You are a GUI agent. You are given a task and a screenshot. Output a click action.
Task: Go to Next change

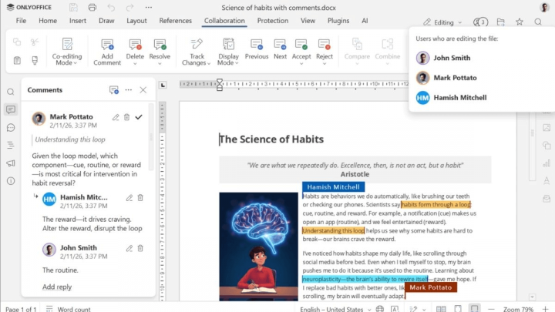click(x=280, y=49)
